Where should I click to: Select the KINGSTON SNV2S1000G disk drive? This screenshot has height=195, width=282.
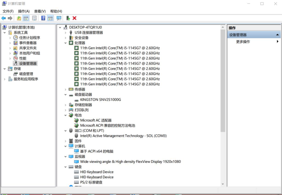pyautogui.click(x=100, y=100)
